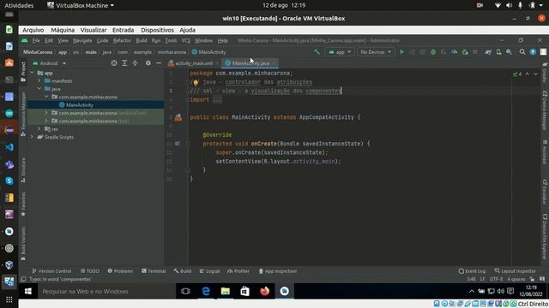Image resolution: width=549 pixels, height=308 pixels.
Task: Go to previous highlighted error arrow
Action: [x=528, y=74]
